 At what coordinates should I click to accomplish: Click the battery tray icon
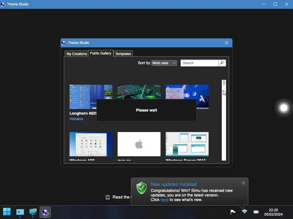click(x=256, y=212)
